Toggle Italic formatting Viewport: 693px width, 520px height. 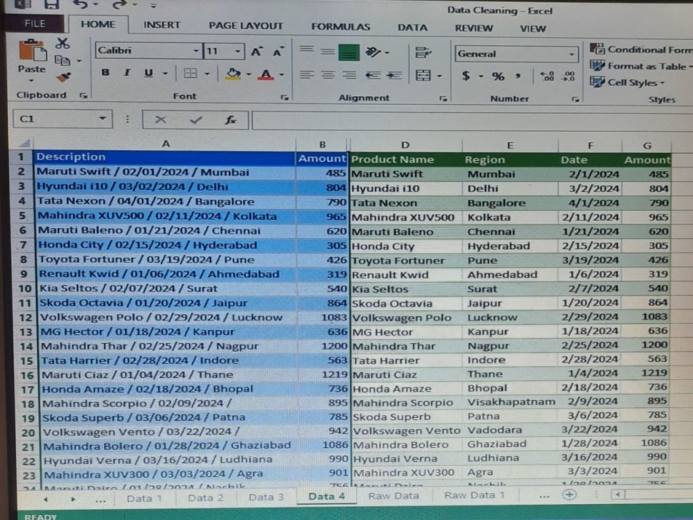coord(127,73)
